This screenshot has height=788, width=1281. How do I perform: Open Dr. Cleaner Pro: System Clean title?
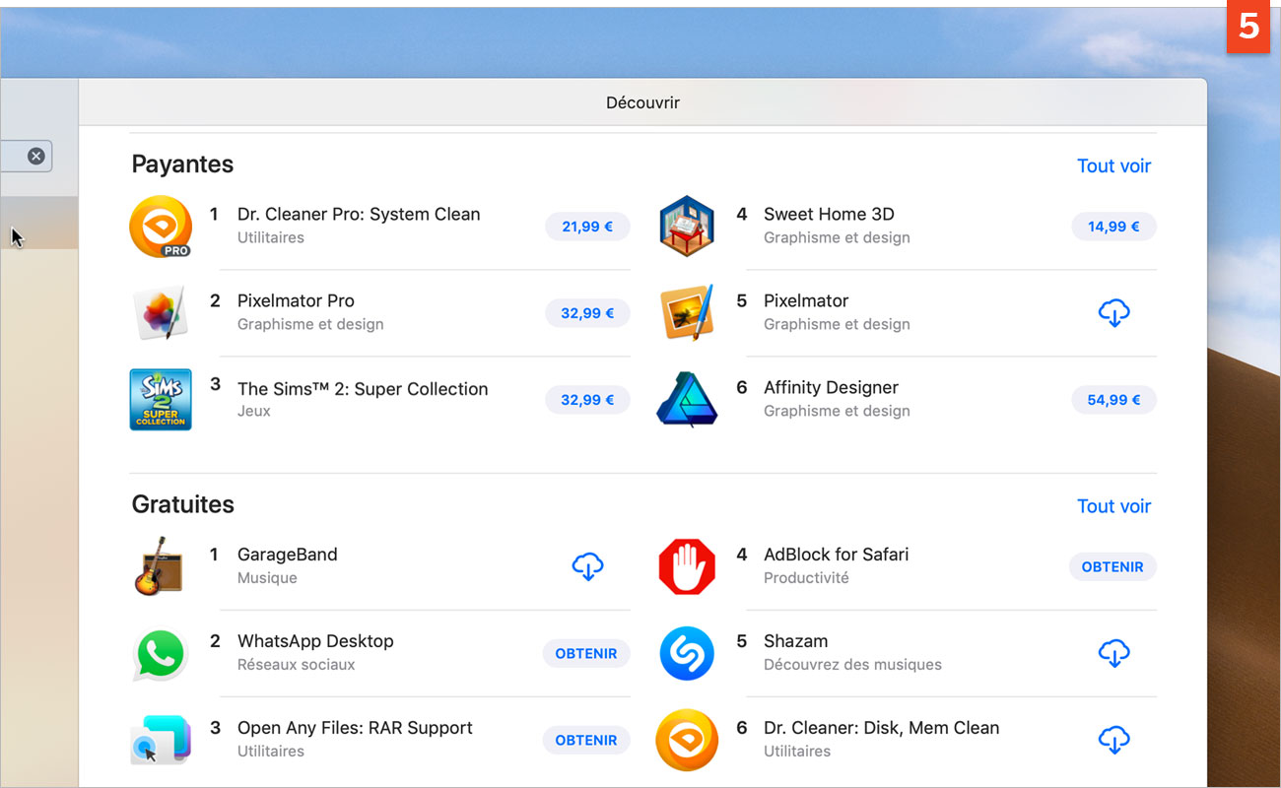[x=359, y=214]
